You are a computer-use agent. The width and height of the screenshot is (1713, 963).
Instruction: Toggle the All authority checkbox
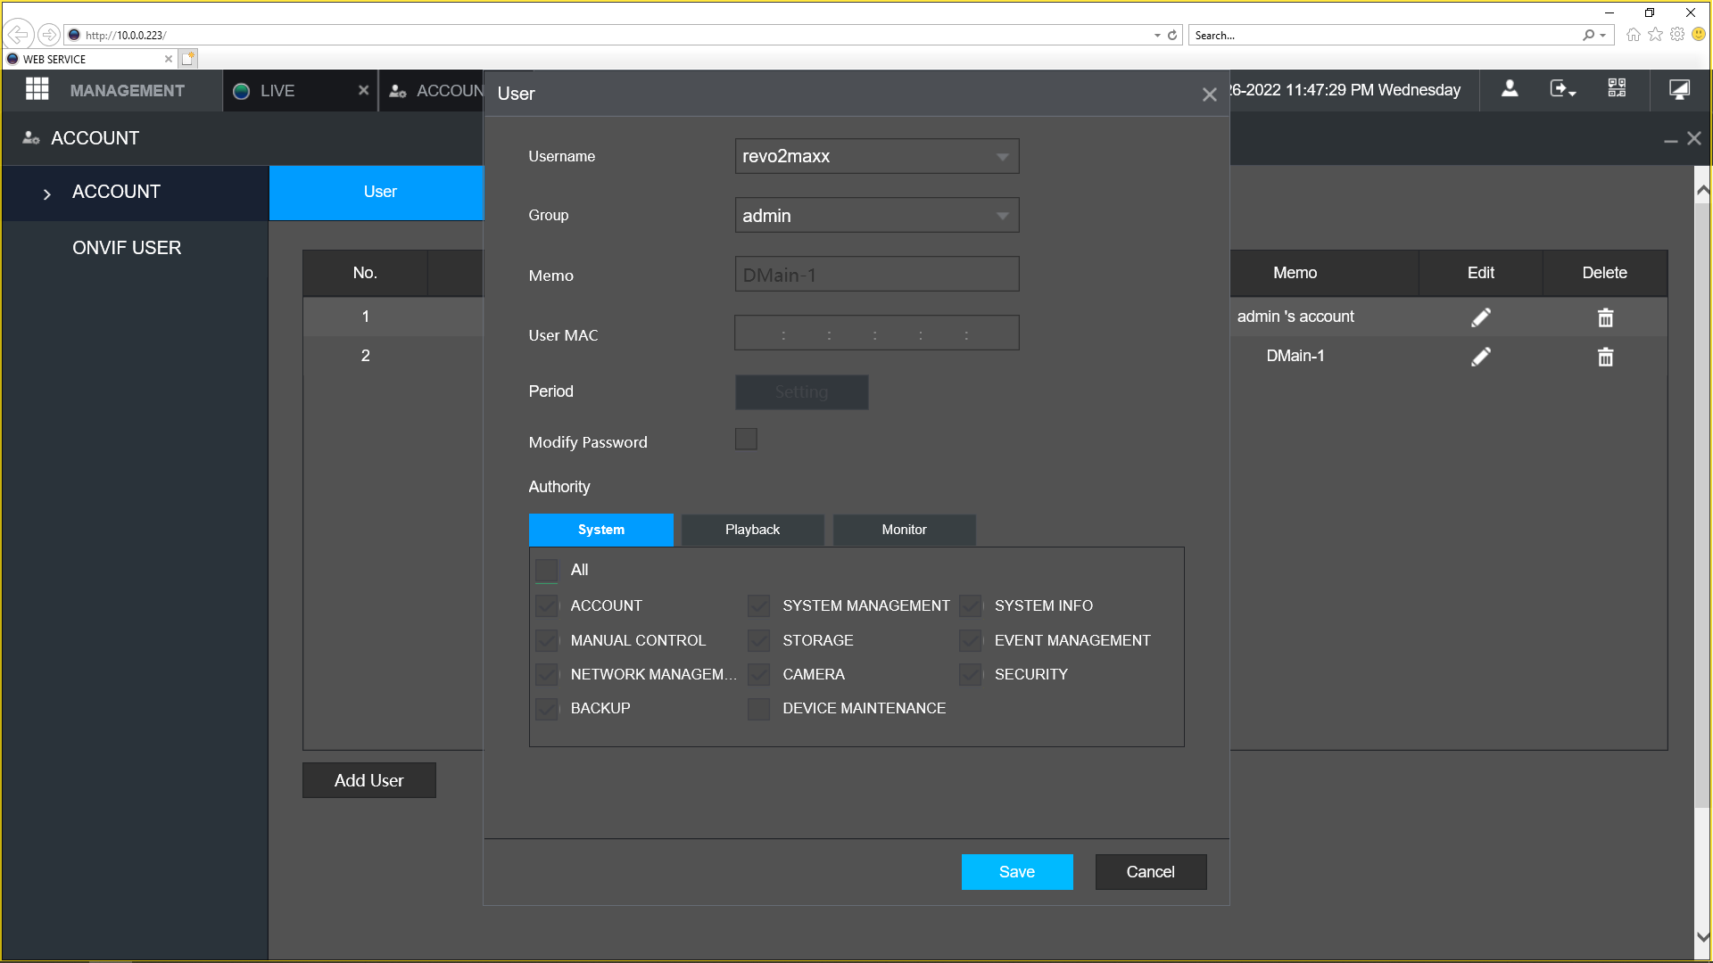(x=546, y=571)
